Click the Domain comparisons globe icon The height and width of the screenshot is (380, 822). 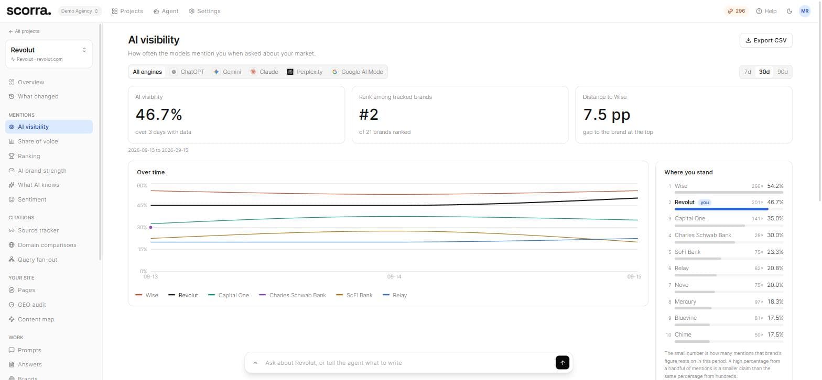tap(12, 245)
